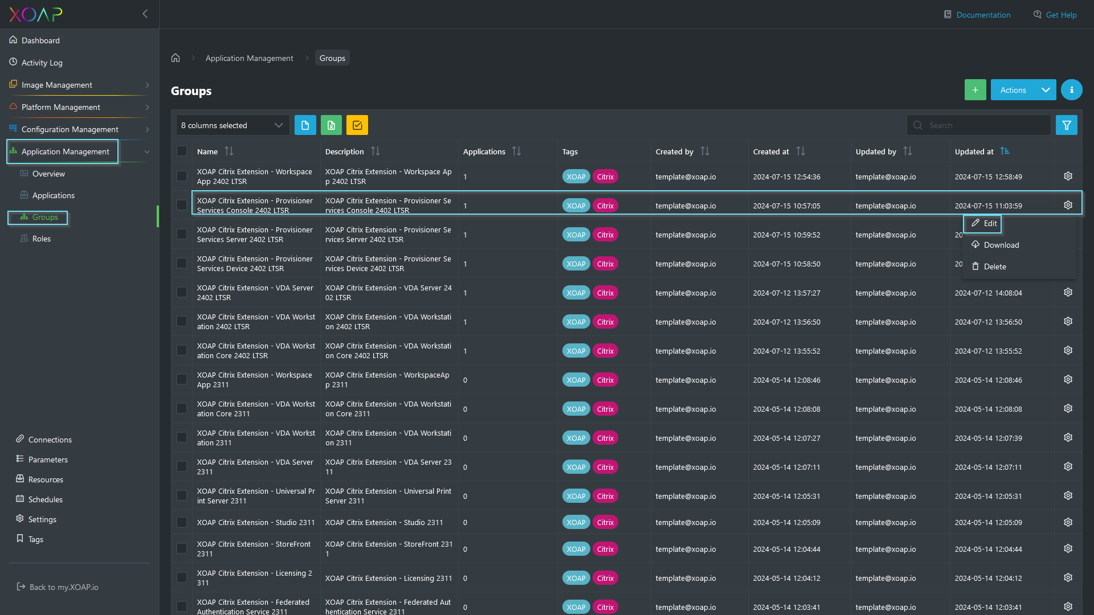
Task: Open Applications in the sidebar
Action: tap(53, 195)
